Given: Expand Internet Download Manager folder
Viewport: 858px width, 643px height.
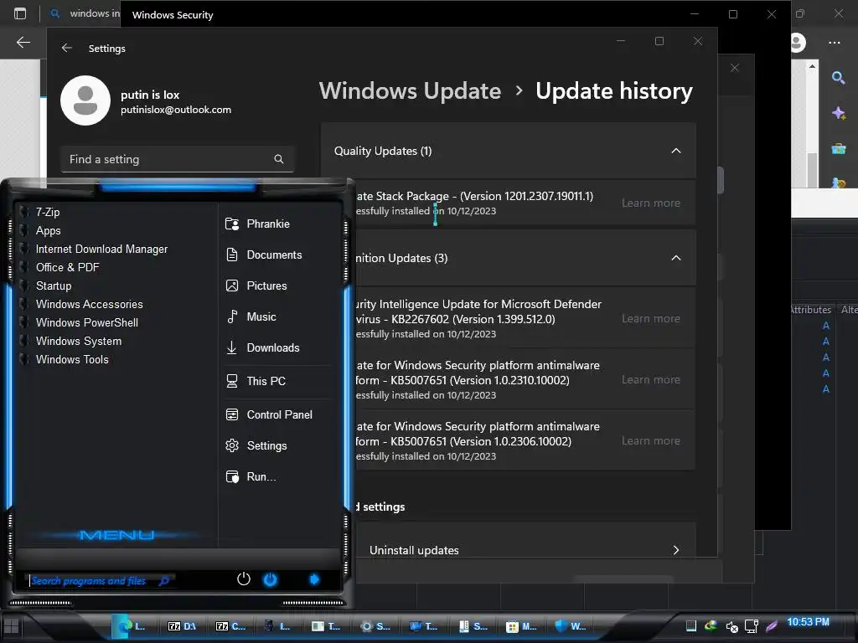Looking at the screenshot, I should [x=101, y=249].
